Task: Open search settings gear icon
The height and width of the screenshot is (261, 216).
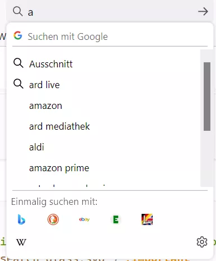Action: click(x=202, y=242)
